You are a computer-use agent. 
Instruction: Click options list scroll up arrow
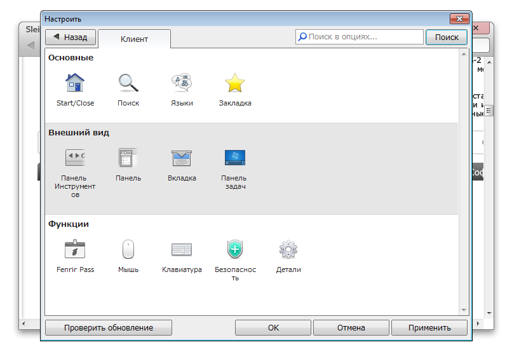[x=464, y=54]
